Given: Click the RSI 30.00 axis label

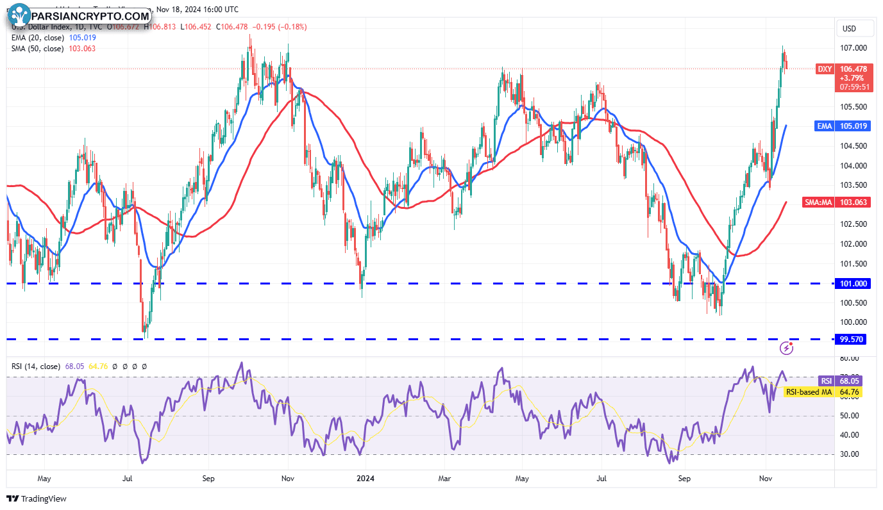Looking at the screenshot, I should 850,454.
